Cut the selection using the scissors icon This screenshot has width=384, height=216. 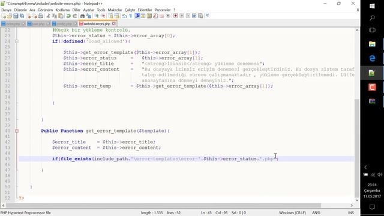(48, 16)
